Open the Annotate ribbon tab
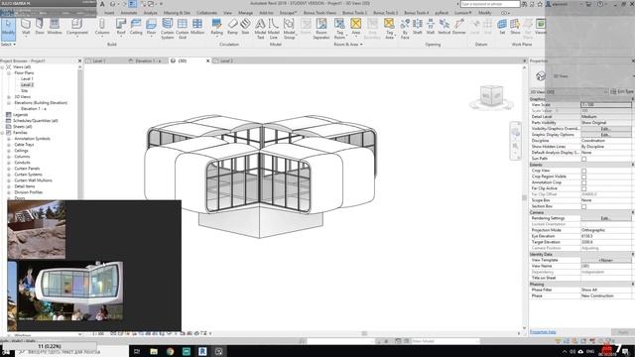The image size is (635, 357). (x=129, y=13)
